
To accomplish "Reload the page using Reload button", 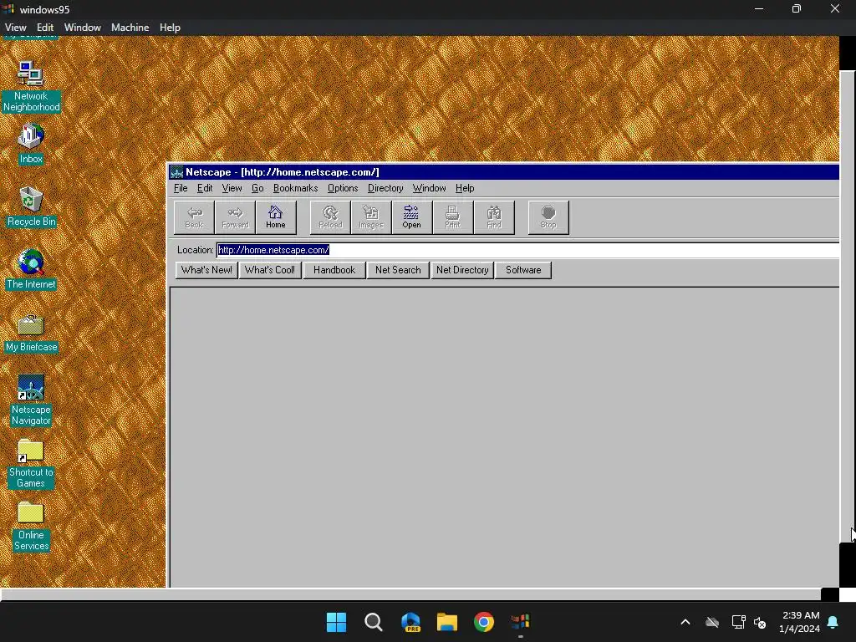I will 330,217.
